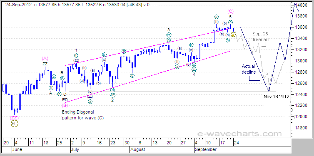
Task: Click the pink (C) label at chart top
Action: point(230,11)
